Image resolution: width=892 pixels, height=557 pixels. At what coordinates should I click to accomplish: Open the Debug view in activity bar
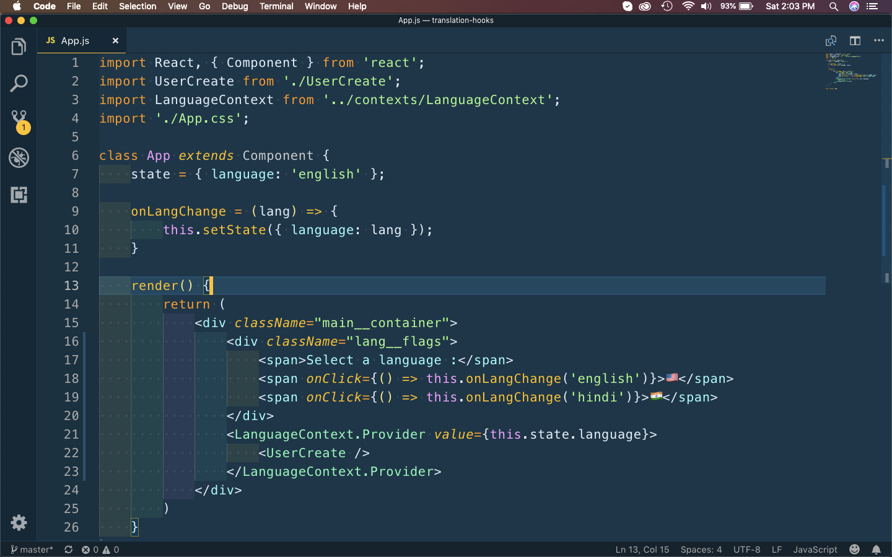coord(19,157)
